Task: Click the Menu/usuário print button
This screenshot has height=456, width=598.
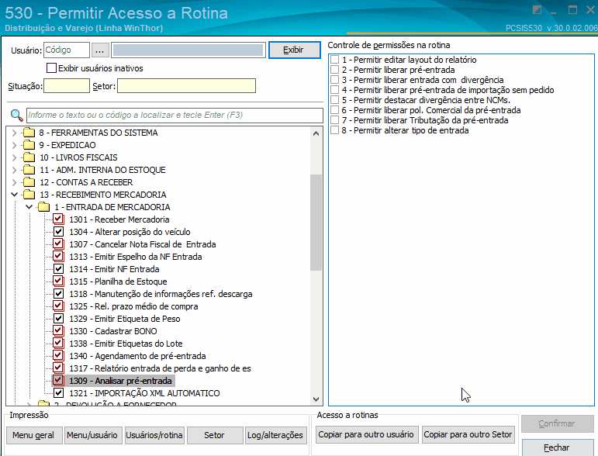Action: 93,435
